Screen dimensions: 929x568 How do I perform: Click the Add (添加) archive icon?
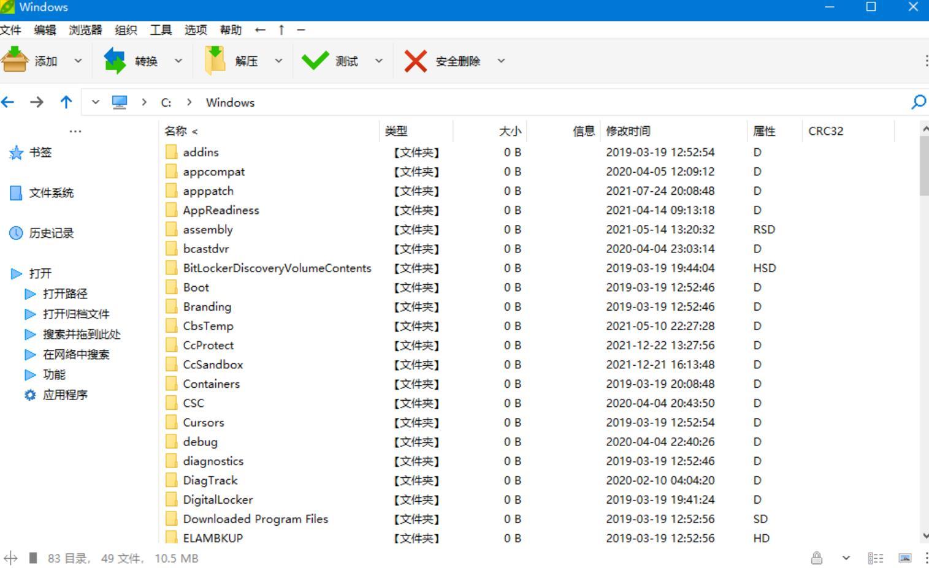click(x=15, y=61)
